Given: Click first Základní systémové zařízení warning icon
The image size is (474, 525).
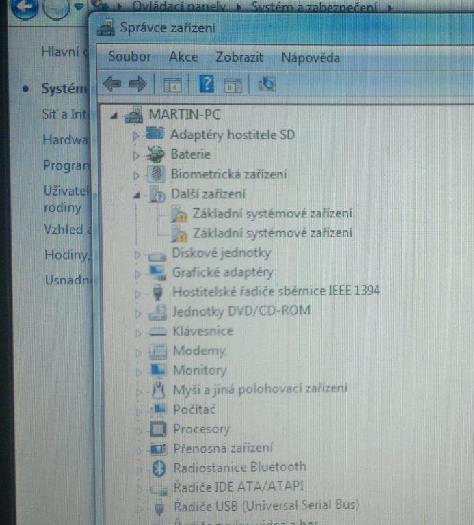Looking at the screenshot, I should pyautogui.click(x=179, y=214).
